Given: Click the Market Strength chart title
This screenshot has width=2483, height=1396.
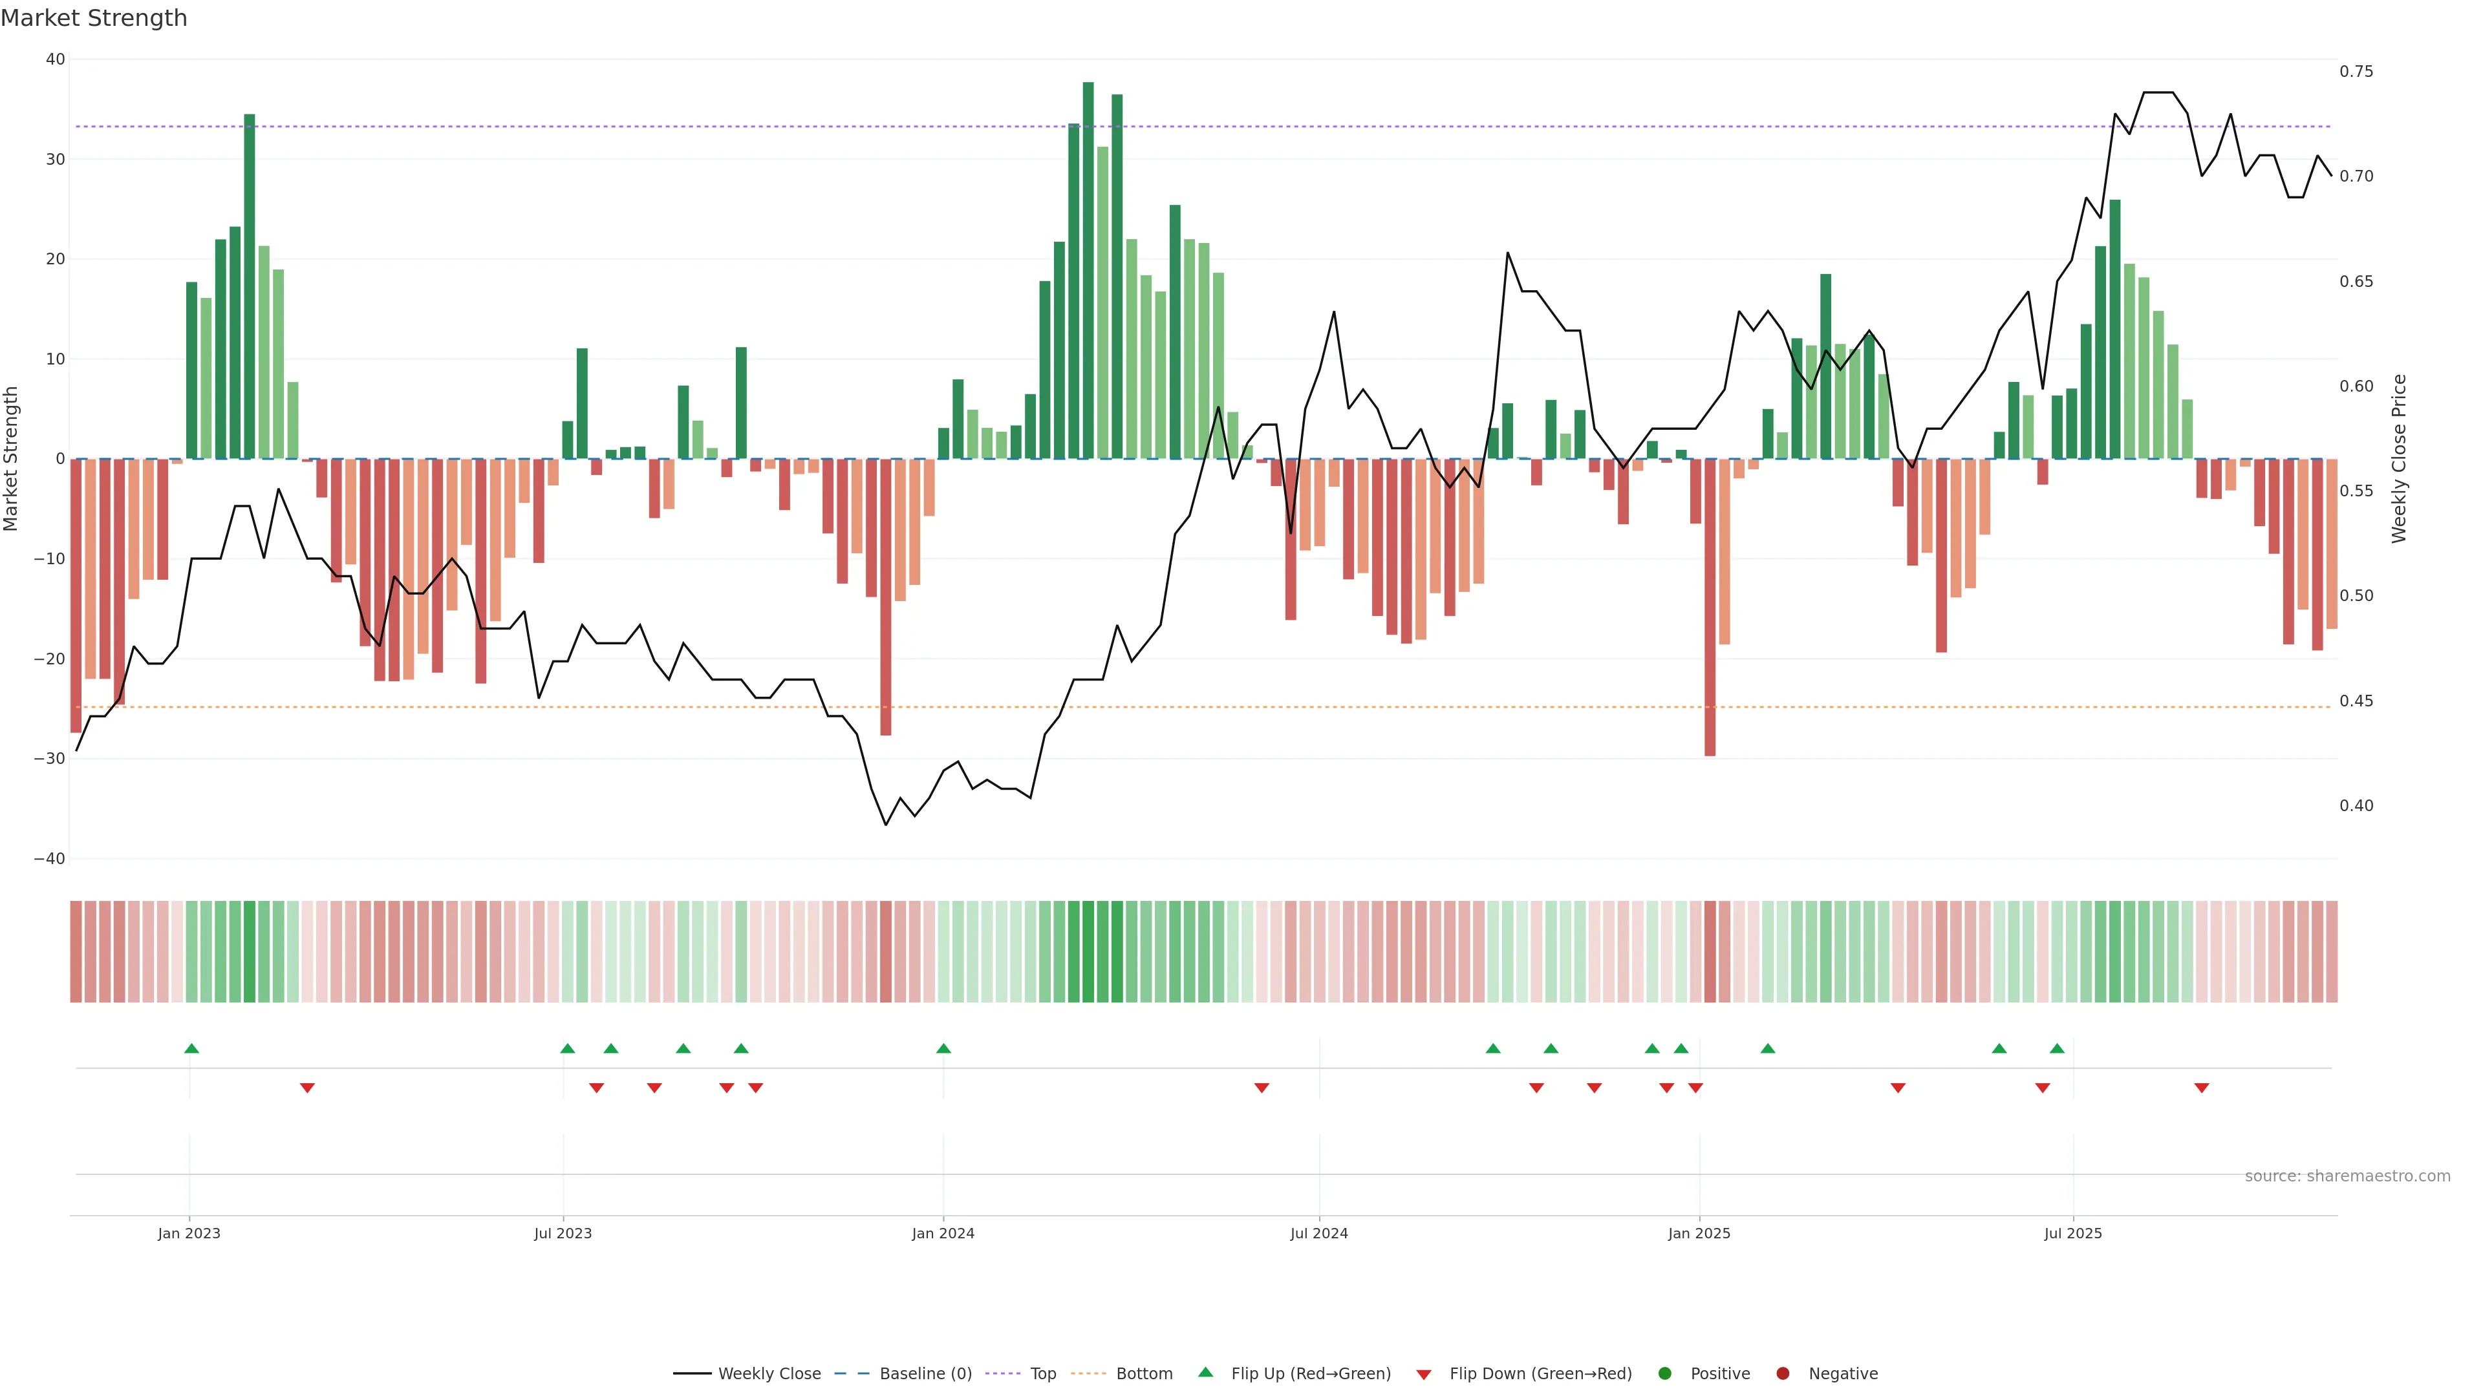Looking at the screenshot, I should 94,18.
